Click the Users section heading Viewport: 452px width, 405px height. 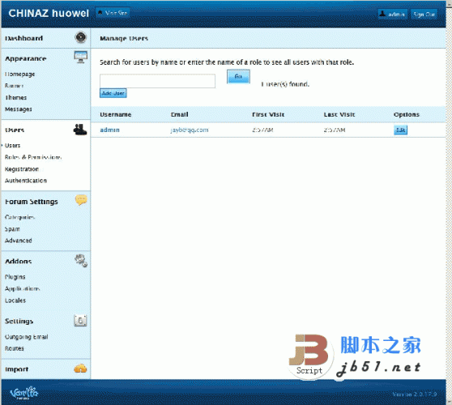tap(15, 130)
